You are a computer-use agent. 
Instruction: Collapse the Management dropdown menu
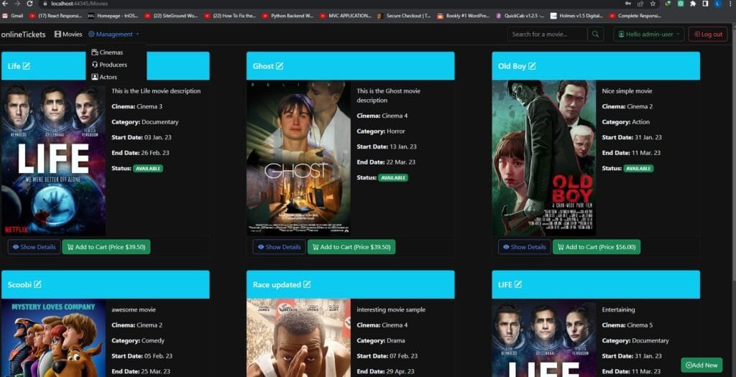click(114, 34)
